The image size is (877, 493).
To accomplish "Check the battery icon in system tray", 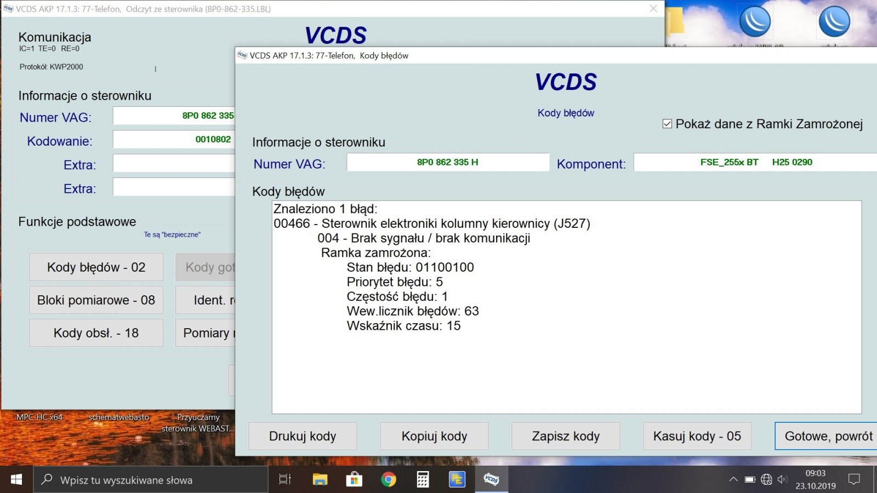I will click(x=750, y=480).
